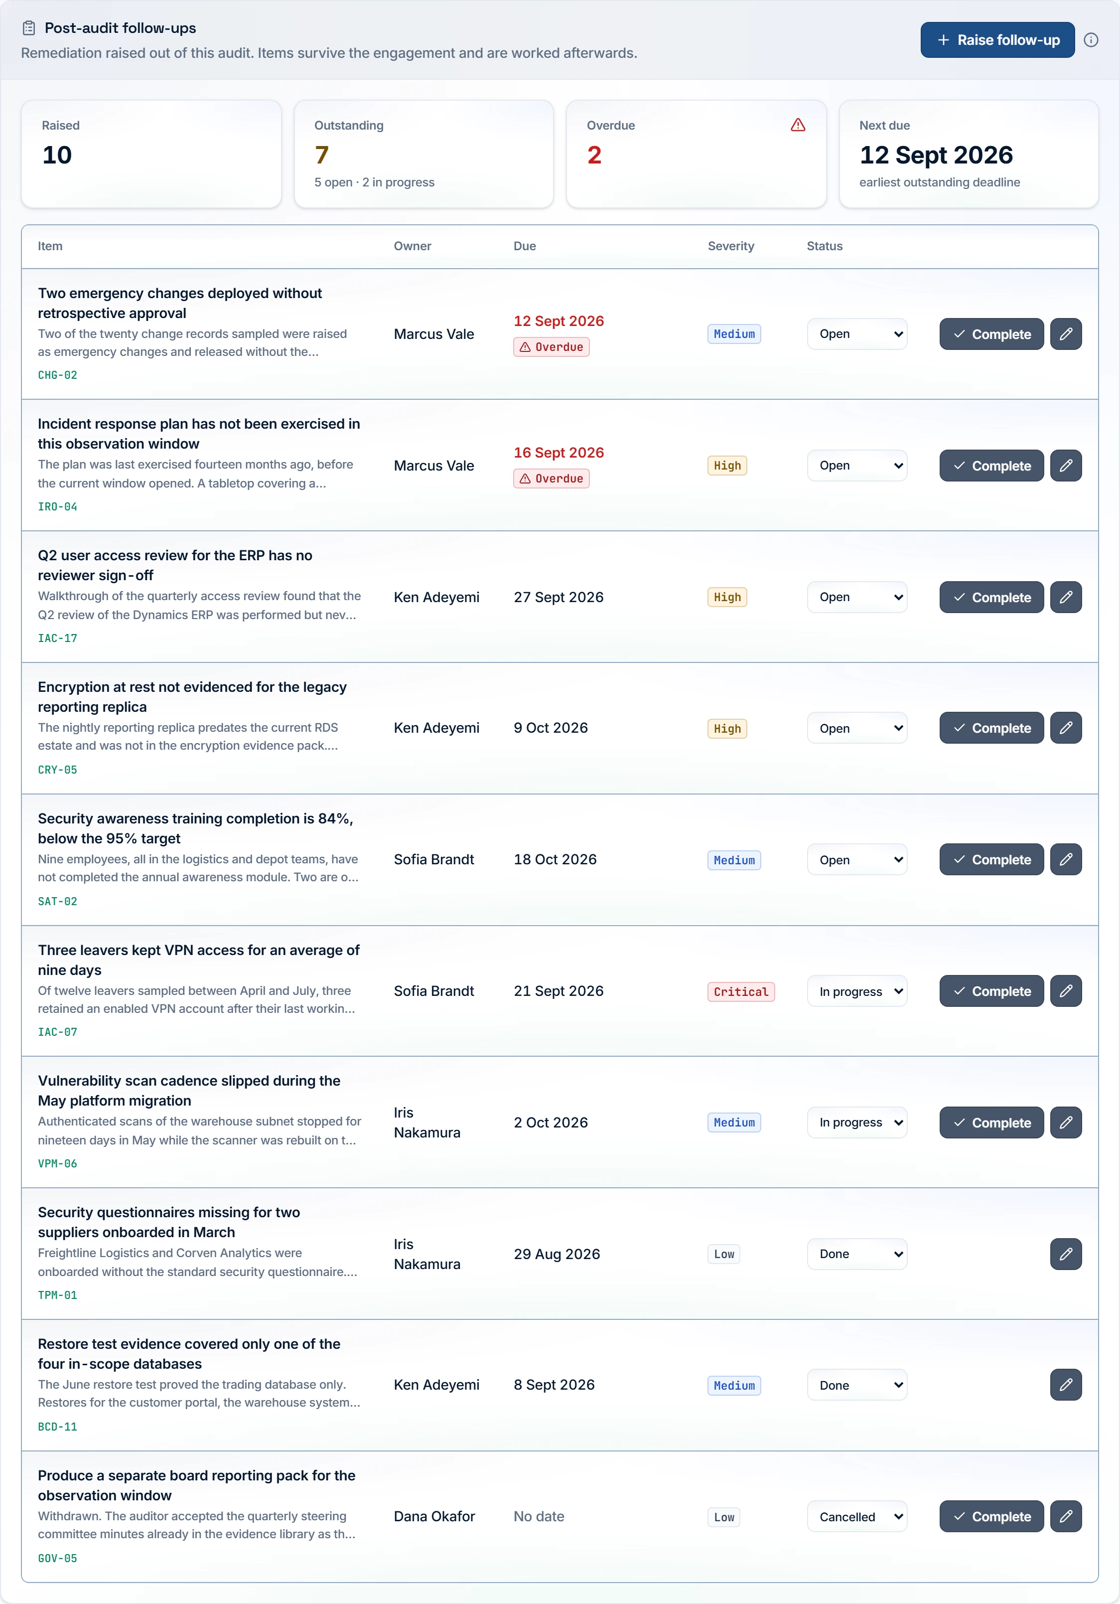Image resolution: width=1120 pixels, height=1604 pixels.
Task: Click the Severity column header
Action: pos(730,246)
